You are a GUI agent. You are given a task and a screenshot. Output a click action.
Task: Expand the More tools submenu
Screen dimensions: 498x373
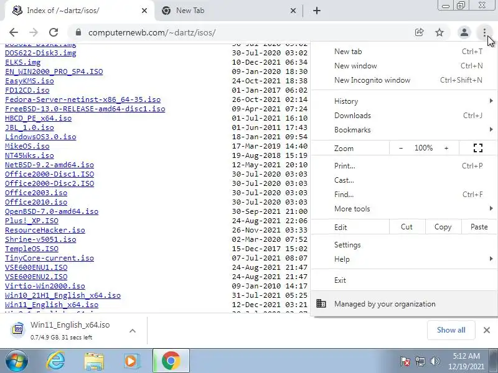pos(404,209)
